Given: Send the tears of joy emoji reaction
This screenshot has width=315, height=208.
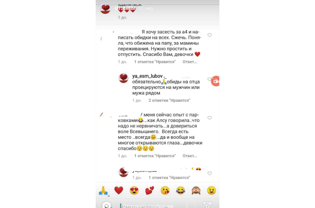Looking at the screenshot, I should [180, 190].
